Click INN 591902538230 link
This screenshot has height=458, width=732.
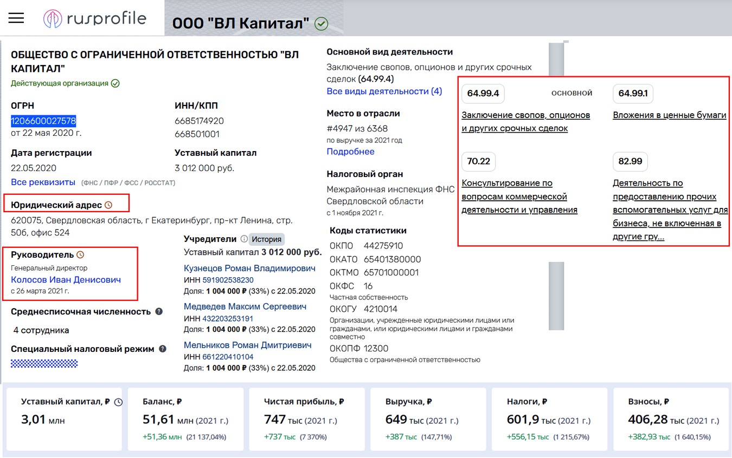(x=228, y=280)
